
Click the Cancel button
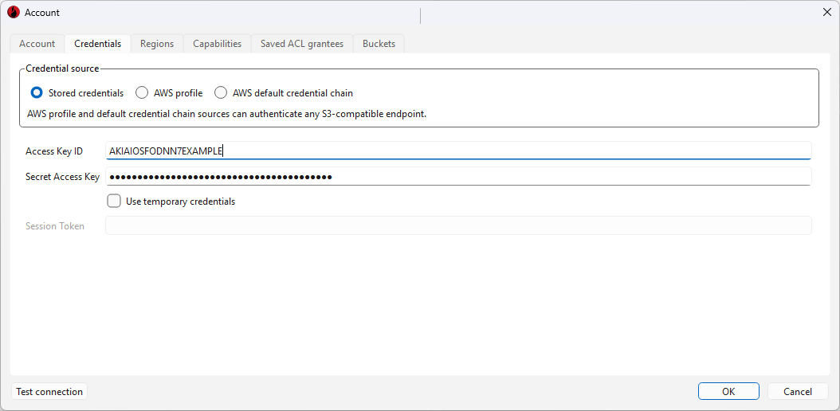point(798,392)
